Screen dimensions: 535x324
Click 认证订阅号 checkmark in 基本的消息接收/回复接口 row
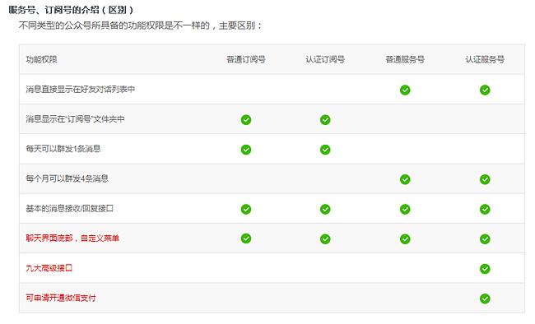[x=325, y=209]
